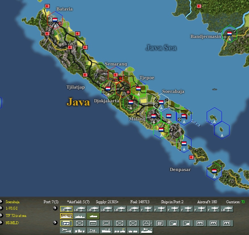
Task: Open the repair shipyard wrench icon
Action: [147, 231]
